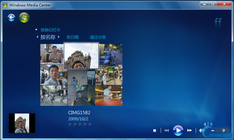Rate the photo one star
This screenshot has width=234, height=140.
pos(70,124)
